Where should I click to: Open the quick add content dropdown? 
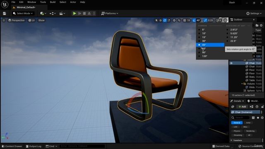[x=43, y=13]
